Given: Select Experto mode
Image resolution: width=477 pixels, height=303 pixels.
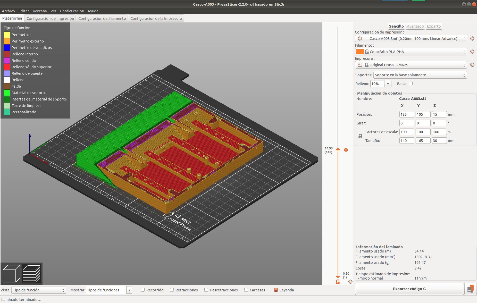Looking at the screenshot, I should (x=434, y=26).
